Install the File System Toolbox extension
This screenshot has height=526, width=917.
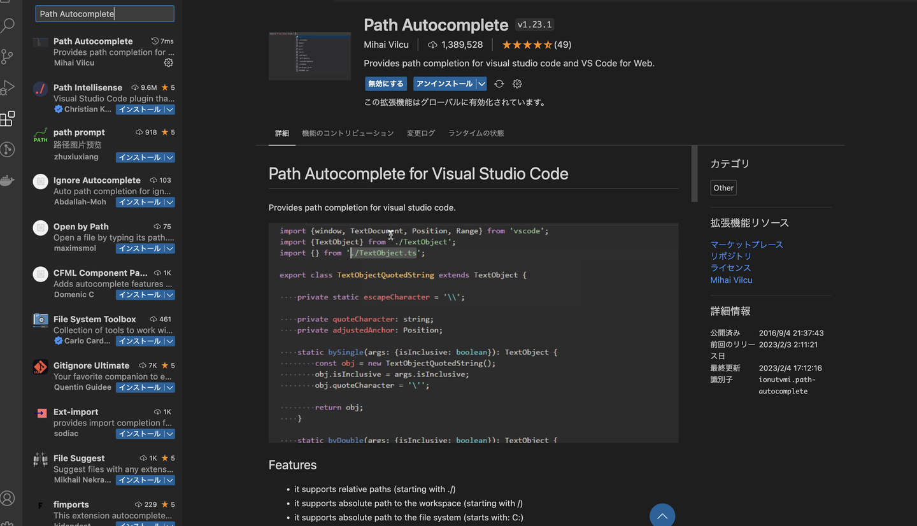click(x=139, y=341)
